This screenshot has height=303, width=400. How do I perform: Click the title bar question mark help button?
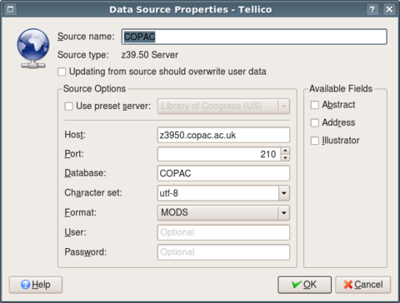click(372, 9)
